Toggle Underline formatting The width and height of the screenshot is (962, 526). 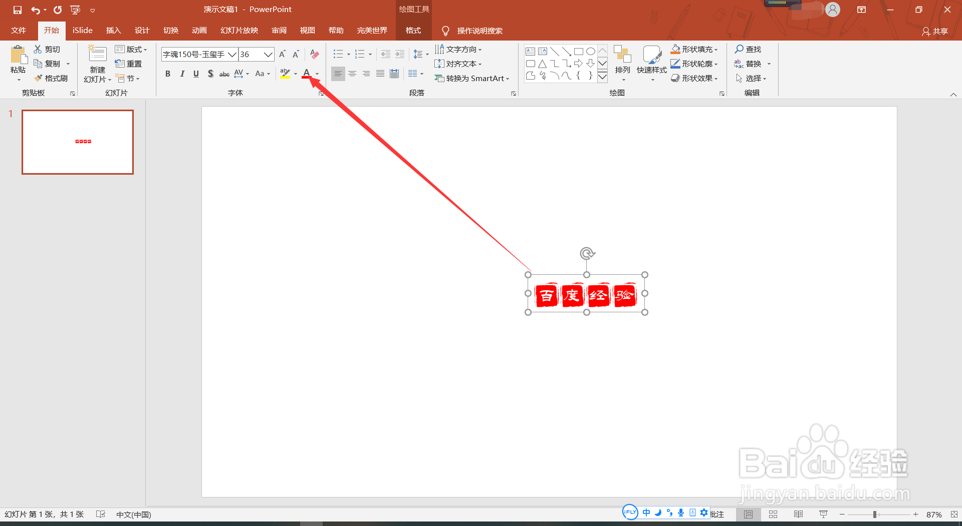196,74
